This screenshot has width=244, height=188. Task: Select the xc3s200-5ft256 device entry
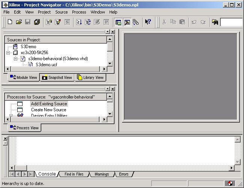(x=35, y=53)
